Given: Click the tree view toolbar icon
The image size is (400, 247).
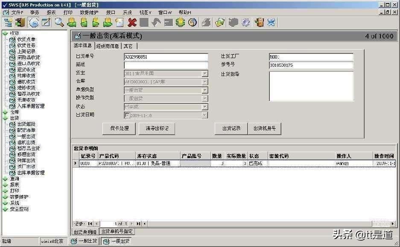Looking at the screenshot, I should pos(8,23).
